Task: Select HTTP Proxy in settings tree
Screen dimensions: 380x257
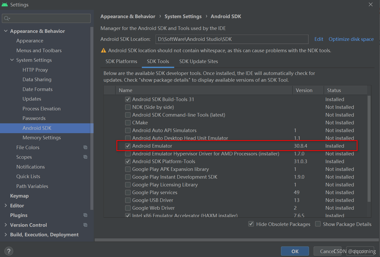Action: [35, 70]
